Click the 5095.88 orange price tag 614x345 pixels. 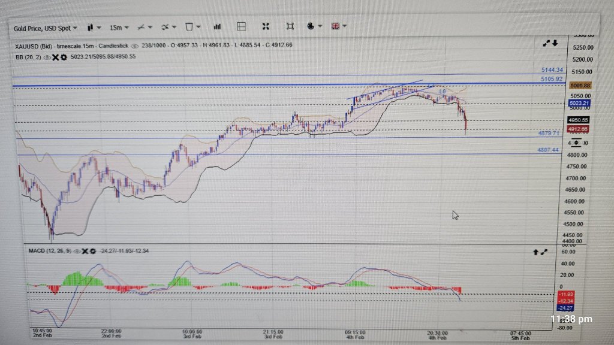[x=580, y=85]
